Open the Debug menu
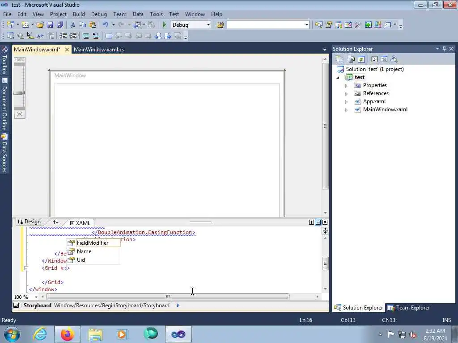Viewport: 458px width, 343px height. [x=99, y=14]
